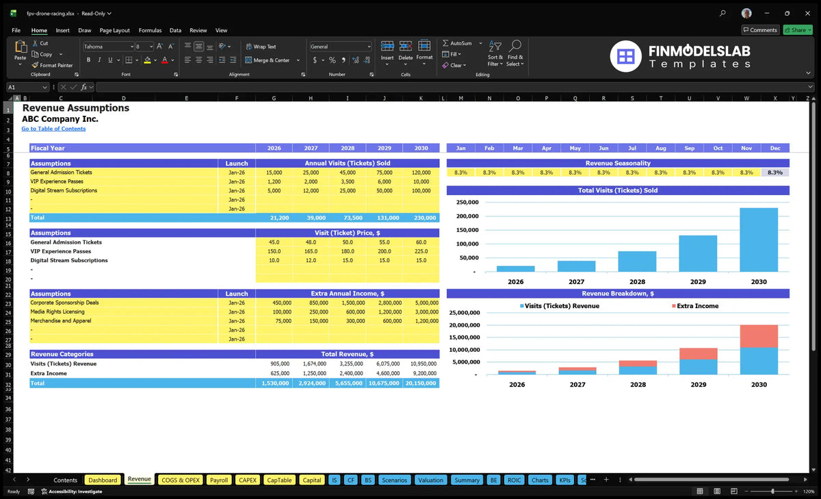This screenshot has width=821, height=499.
Task: Click the Cut scissors icon
Action: 36,43
